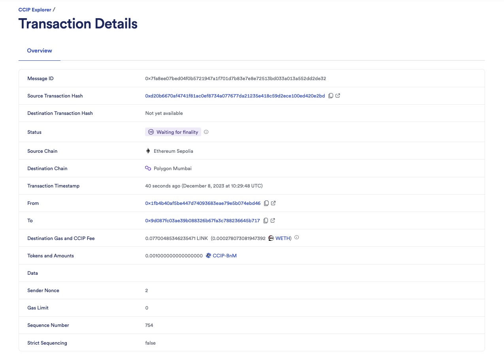Click the Destination Transaction Hash label

point(60,113)
